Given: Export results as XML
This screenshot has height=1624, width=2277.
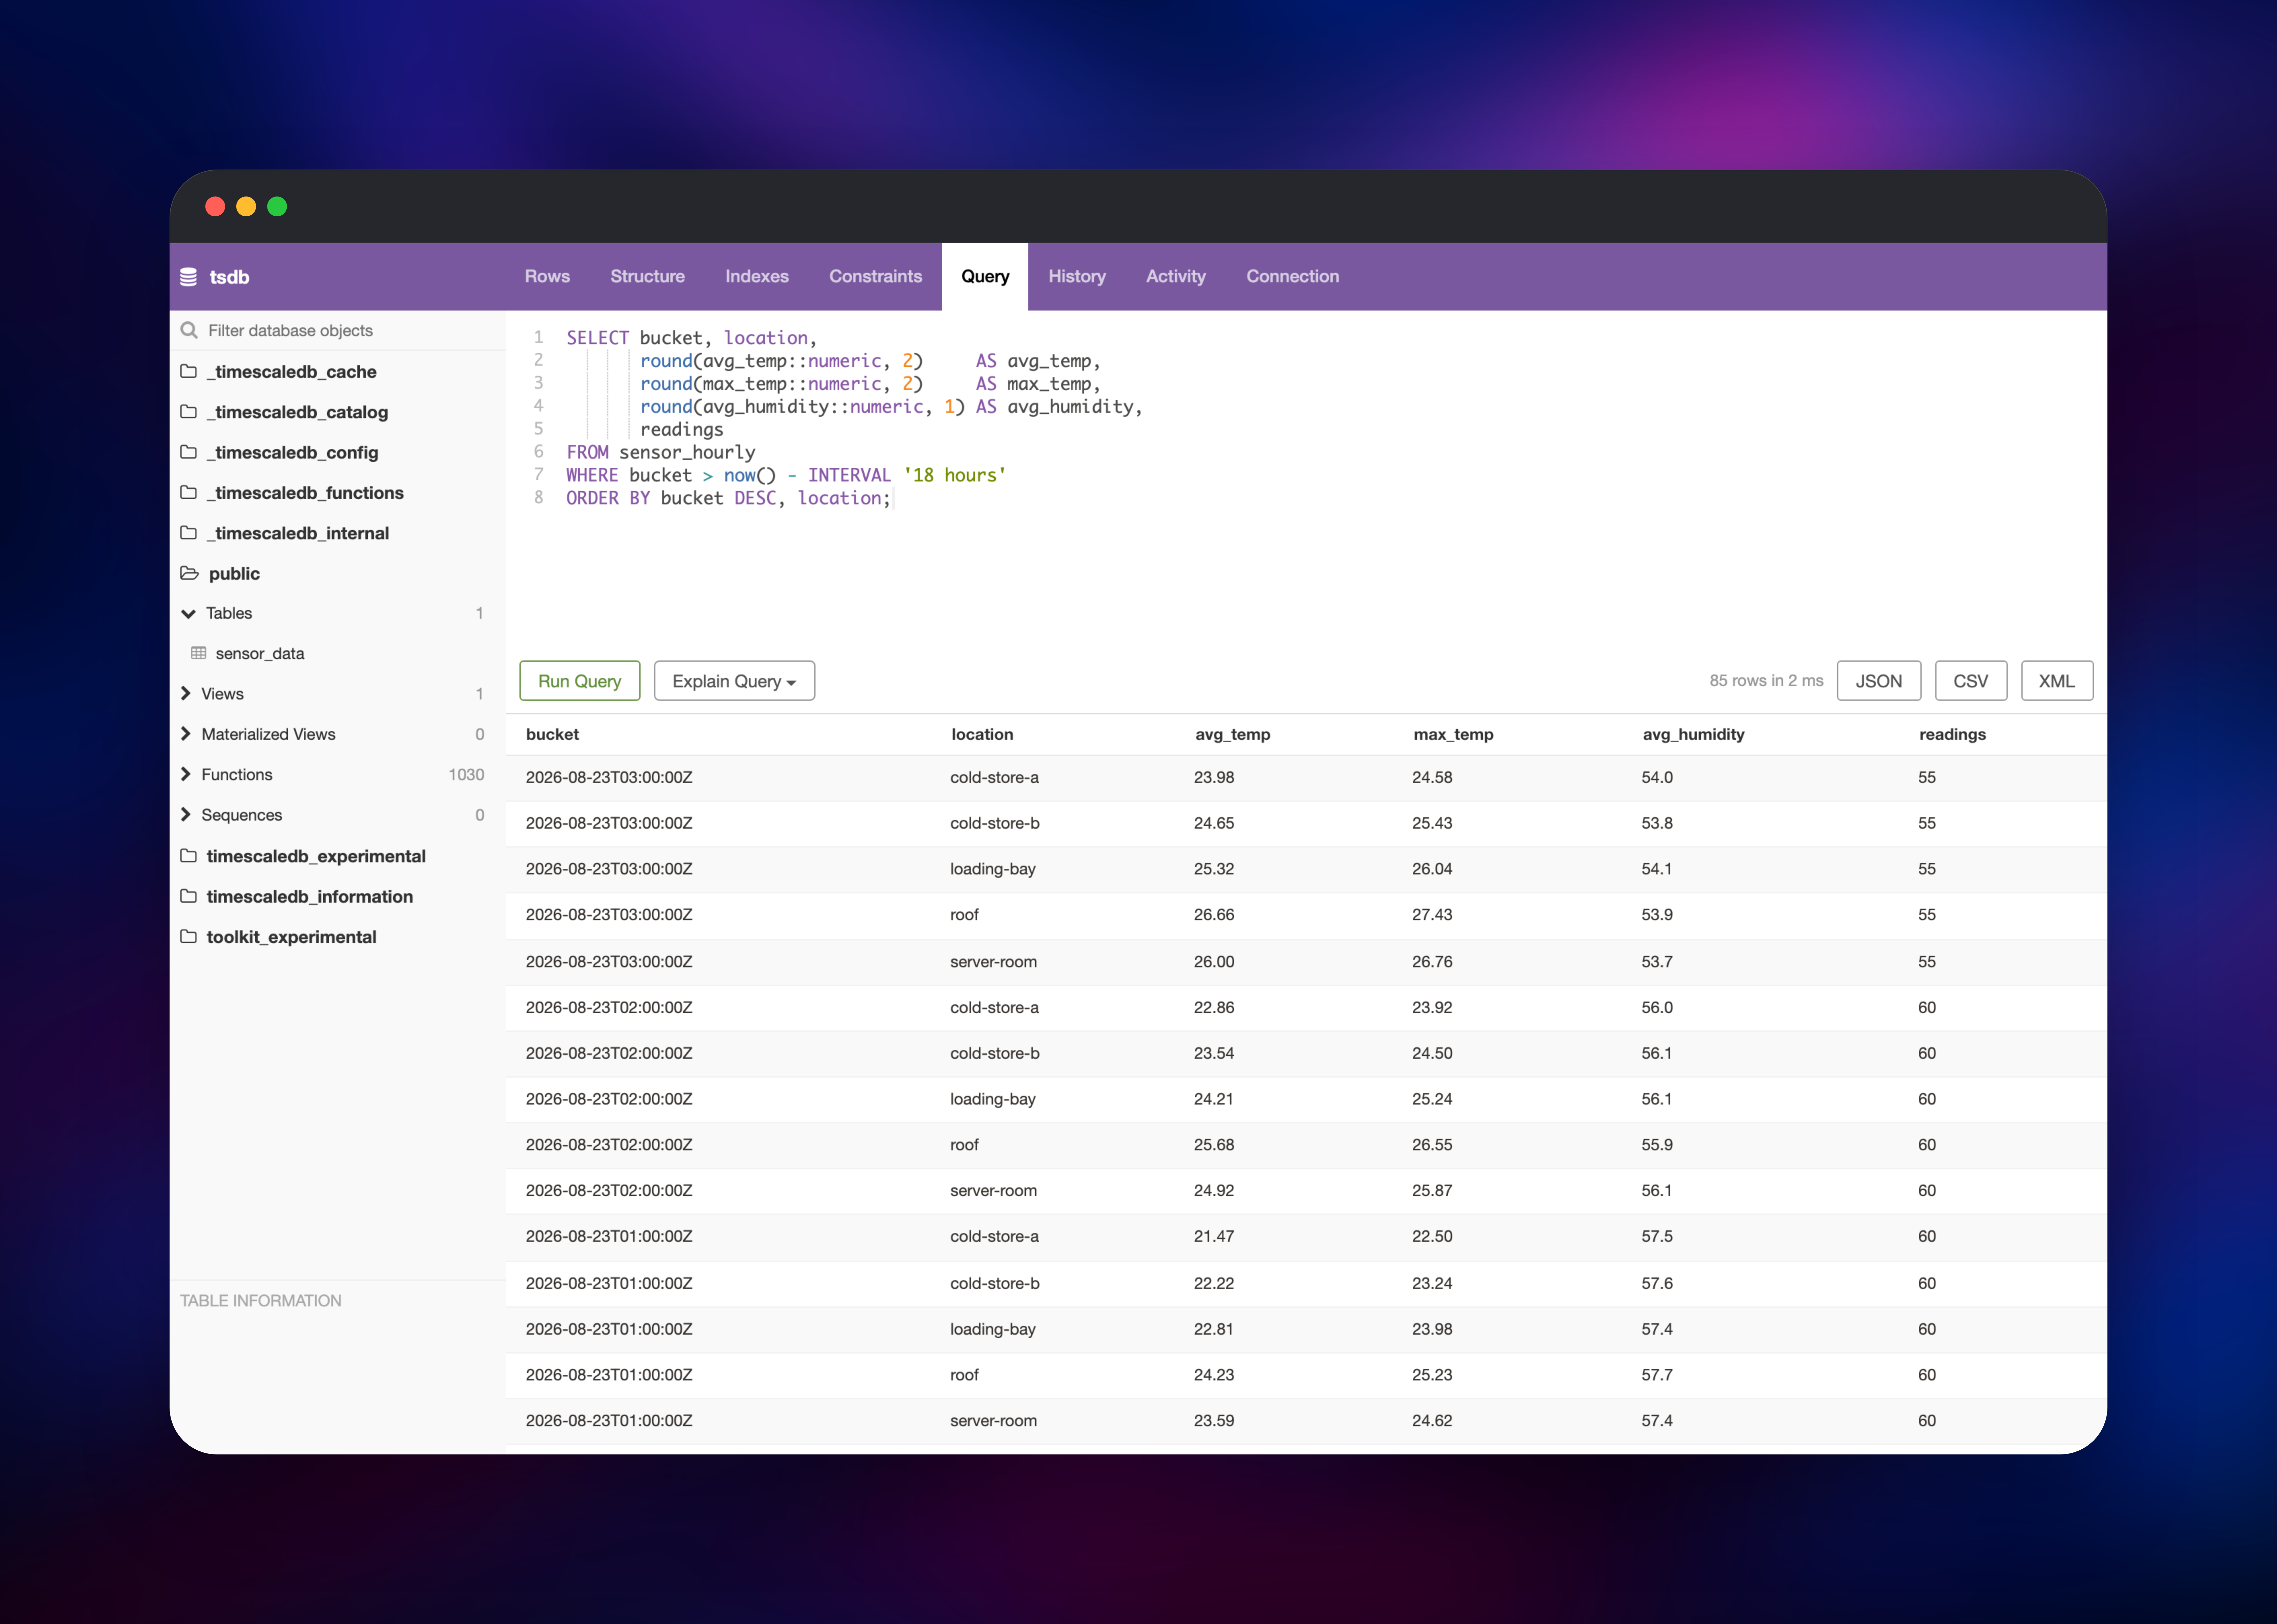Looking at the screenshot, I should 2057,681.
